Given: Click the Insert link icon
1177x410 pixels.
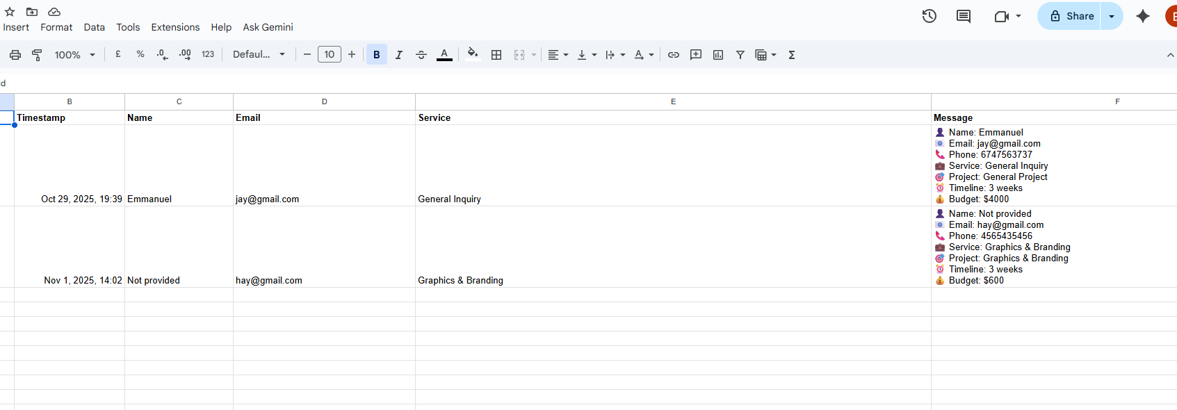Looking at the screenshot, I should [x=674, y=54].
